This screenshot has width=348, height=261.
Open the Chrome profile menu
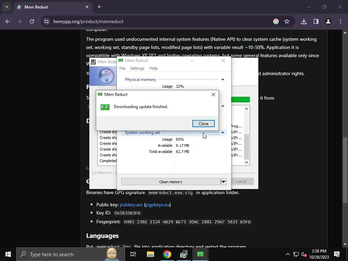coord(328,21)
